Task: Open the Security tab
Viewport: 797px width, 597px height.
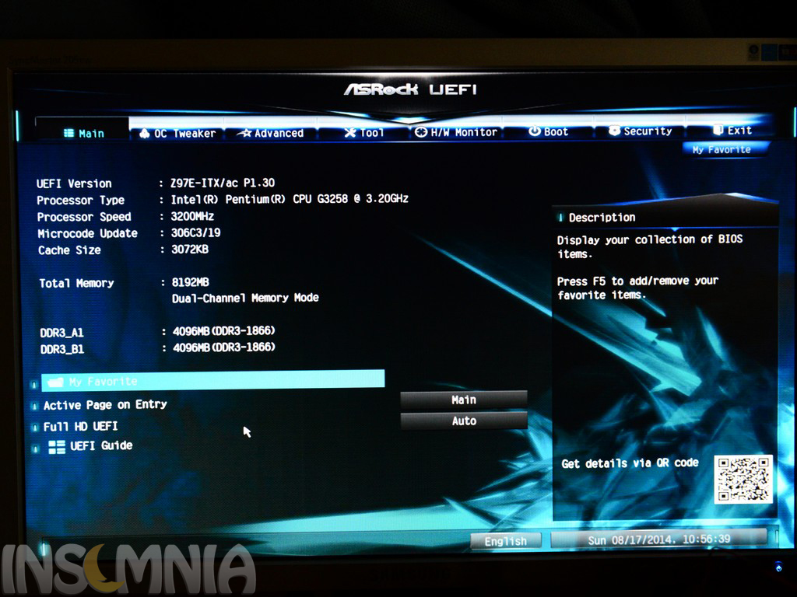Action: point(640,131)
